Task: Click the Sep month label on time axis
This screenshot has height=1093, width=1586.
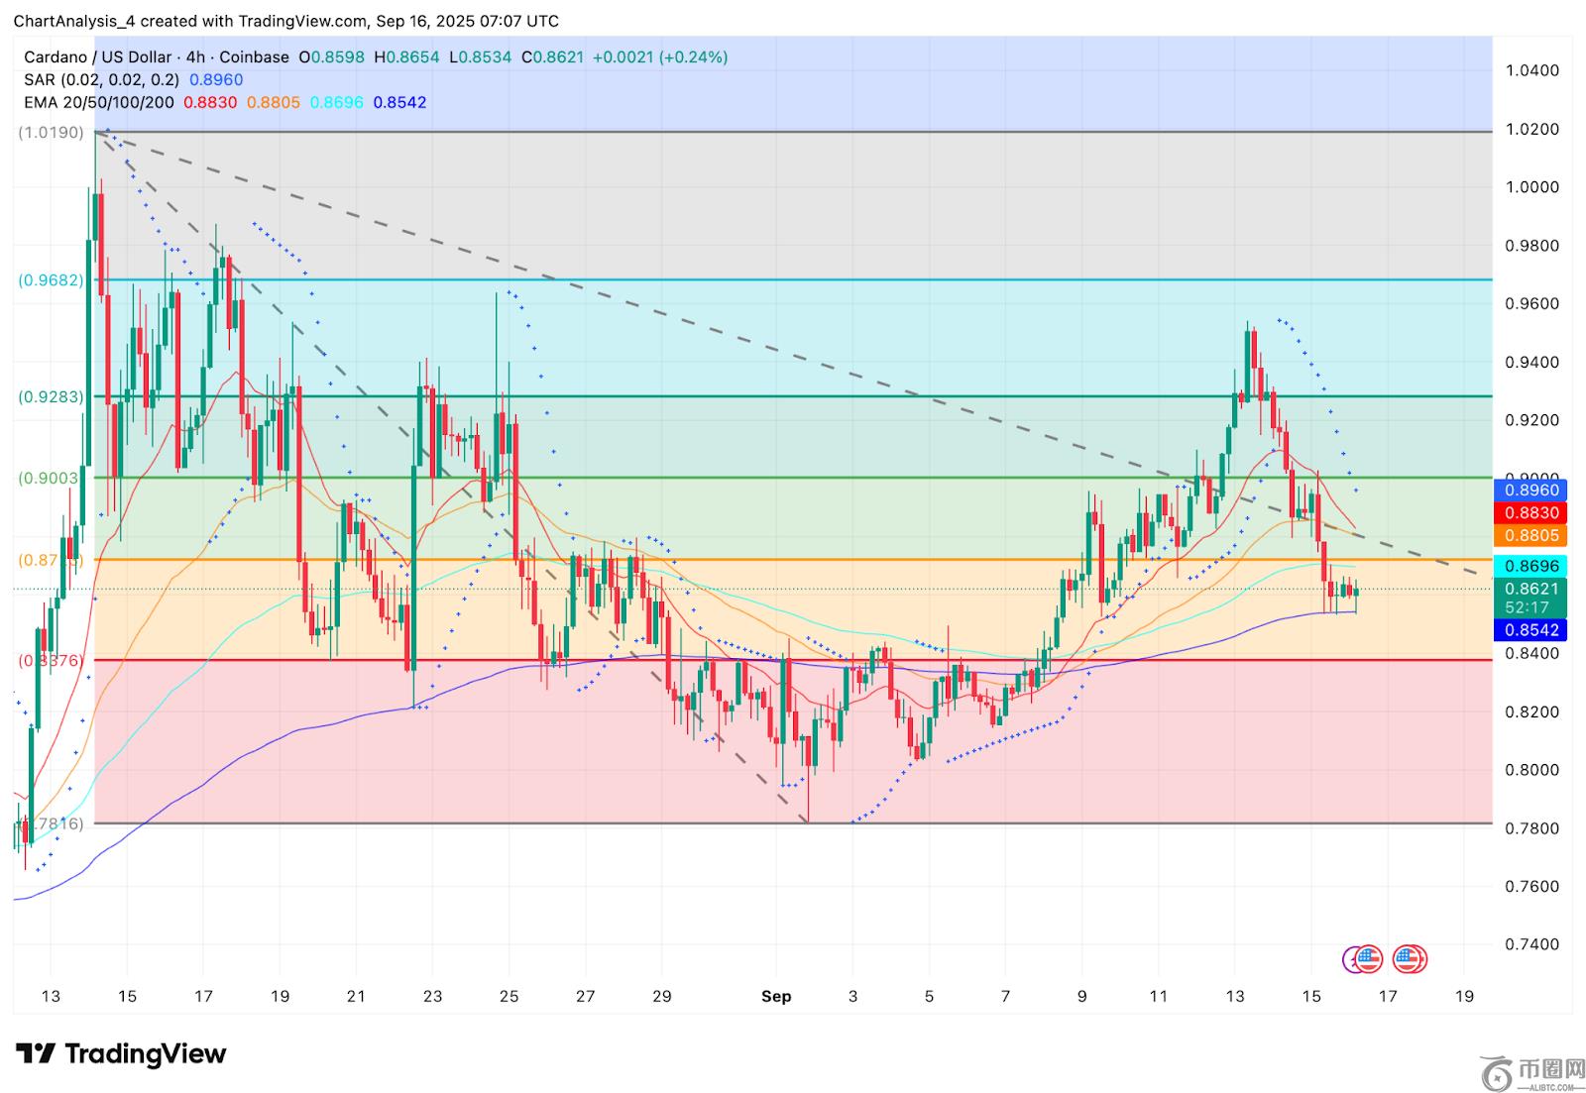Action: tap(776, 996)
